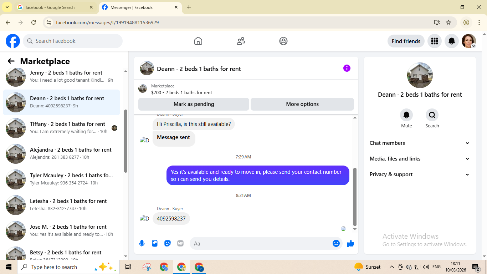Open Chrome tab search dropdown
487x274 pixels.
coord(7,7)
